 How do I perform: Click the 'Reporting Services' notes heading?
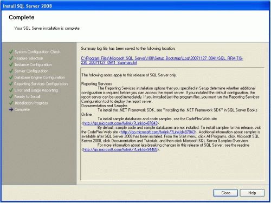click(x=96, y=84)
